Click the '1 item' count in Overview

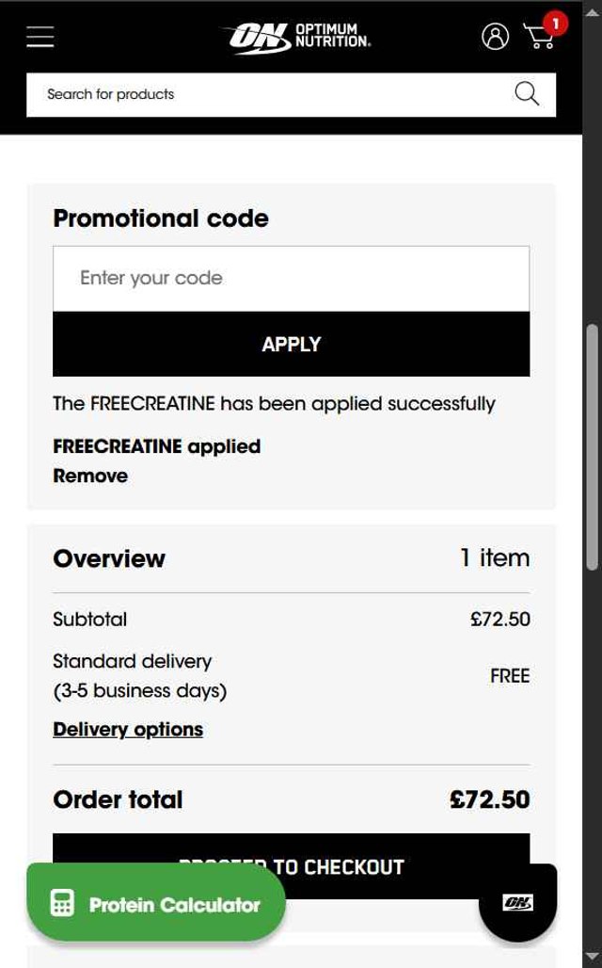(x=495, y=558)
